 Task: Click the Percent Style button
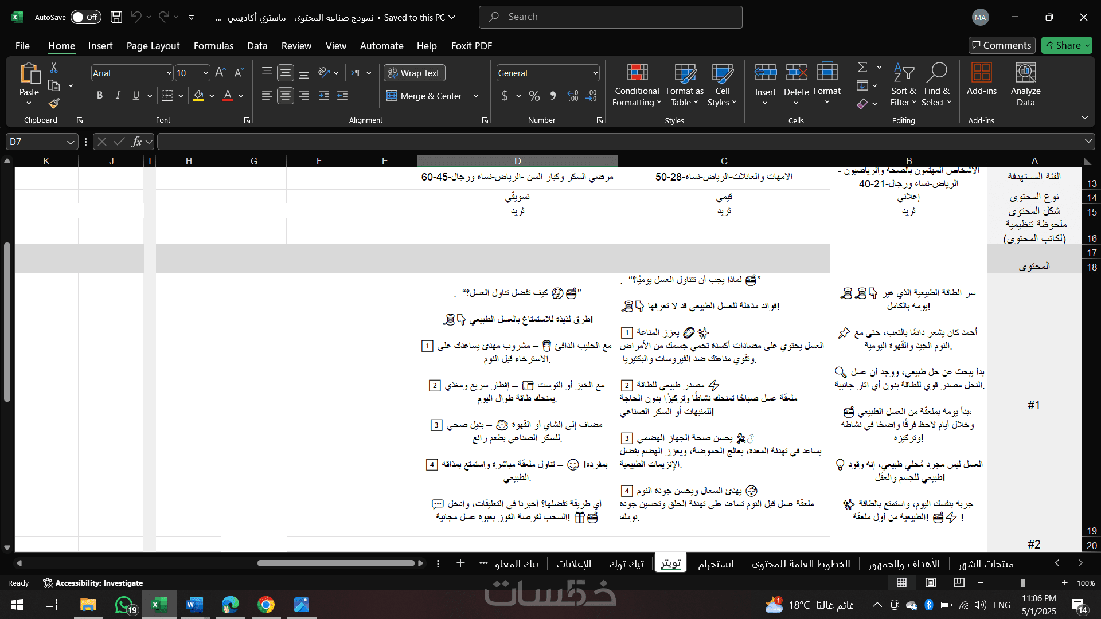(x=534, y=96)
